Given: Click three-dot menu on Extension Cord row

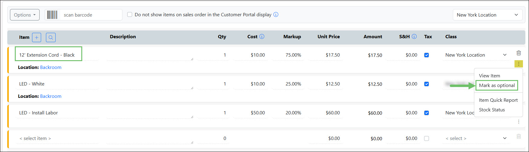Looking at the screenshot, I should [519, 64].
